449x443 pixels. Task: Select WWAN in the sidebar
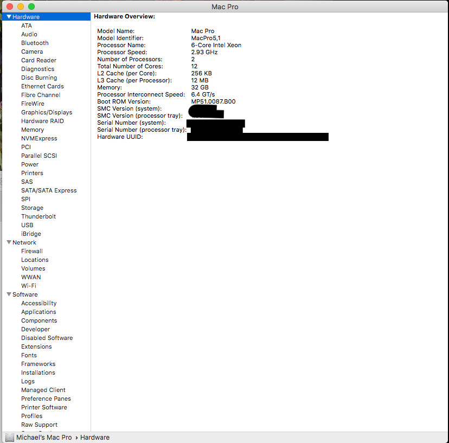(31, 277)
